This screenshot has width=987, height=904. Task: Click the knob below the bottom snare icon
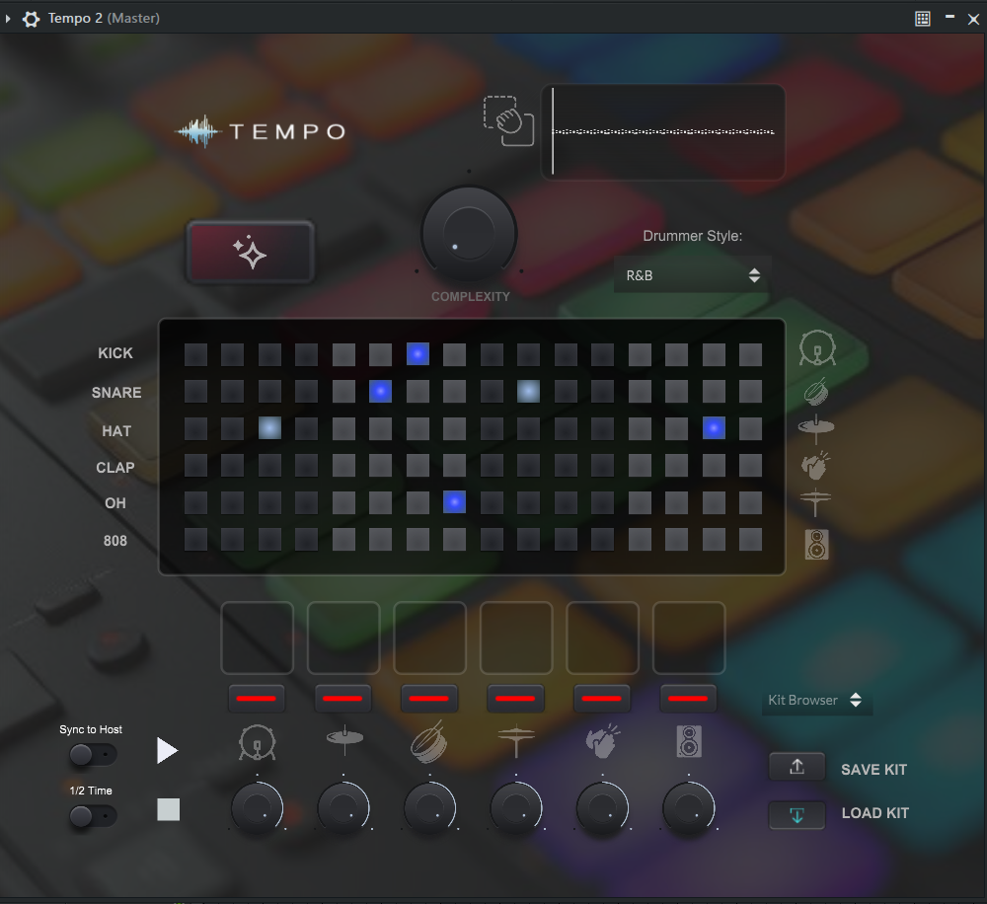[429, 807]
